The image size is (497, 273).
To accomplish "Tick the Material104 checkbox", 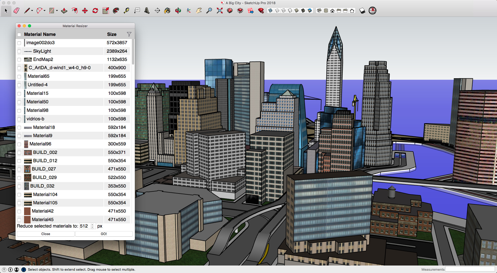I will (x=19, y=195).
